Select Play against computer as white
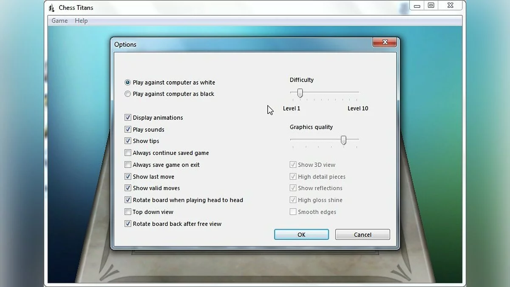Image resolution: width=510 pixels, height=287 pixels. coord(127,82)
